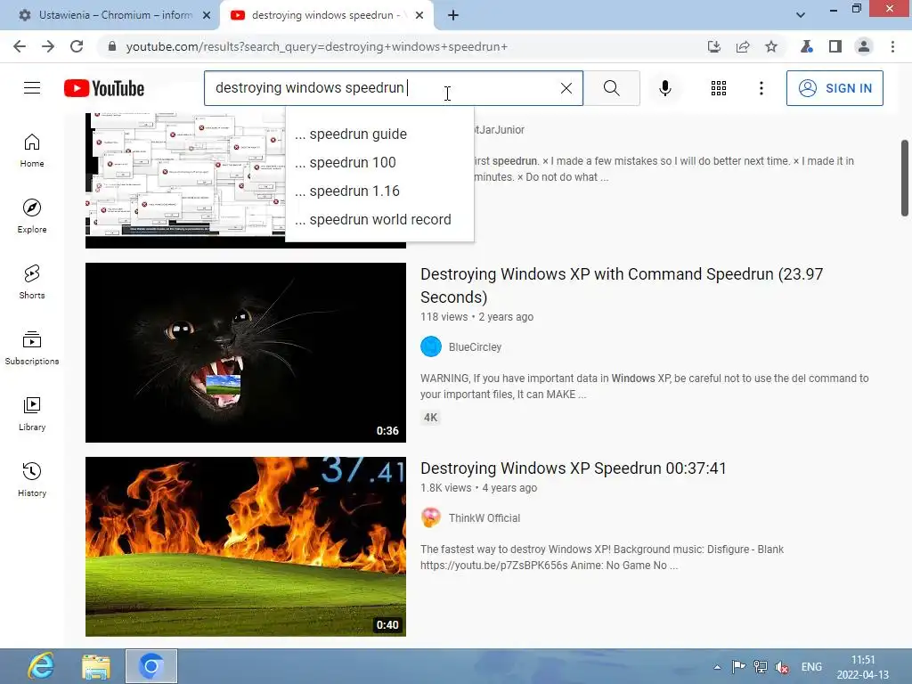The width and height of the screenshot is (912, 684).
Task: Clear the search box with the X
Action: tap(566, 88)
